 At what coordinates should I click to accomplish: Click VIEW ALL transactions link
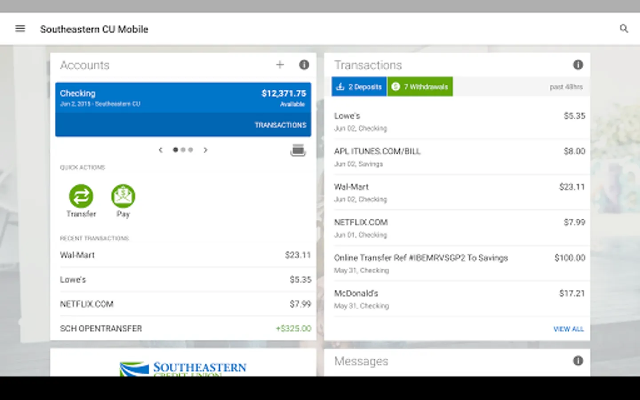568,329
